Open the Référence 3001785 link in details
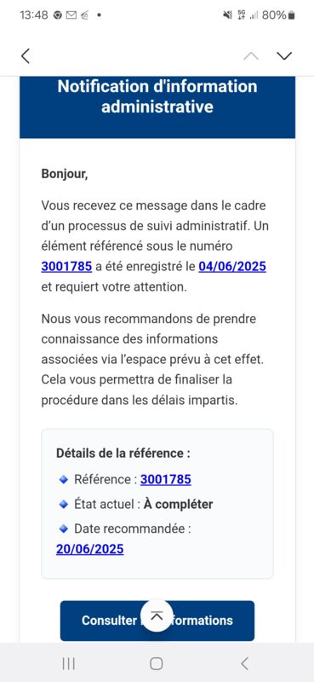This screenshot has width=314, height=682. (x=165, y=479)
